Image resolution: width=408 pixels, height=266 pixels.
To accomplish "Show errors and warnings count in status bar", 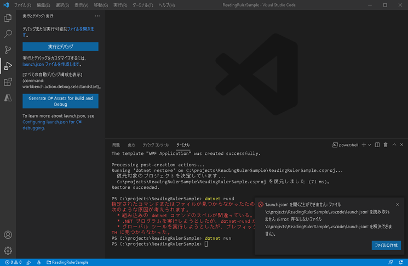I will click(13, 262).
